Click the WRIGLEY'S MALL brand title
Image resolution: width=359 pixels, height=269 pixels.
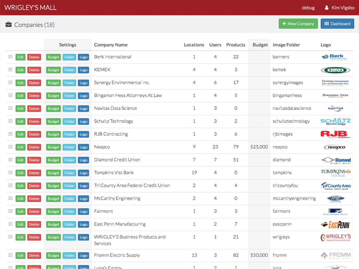[x=31, y=8]
